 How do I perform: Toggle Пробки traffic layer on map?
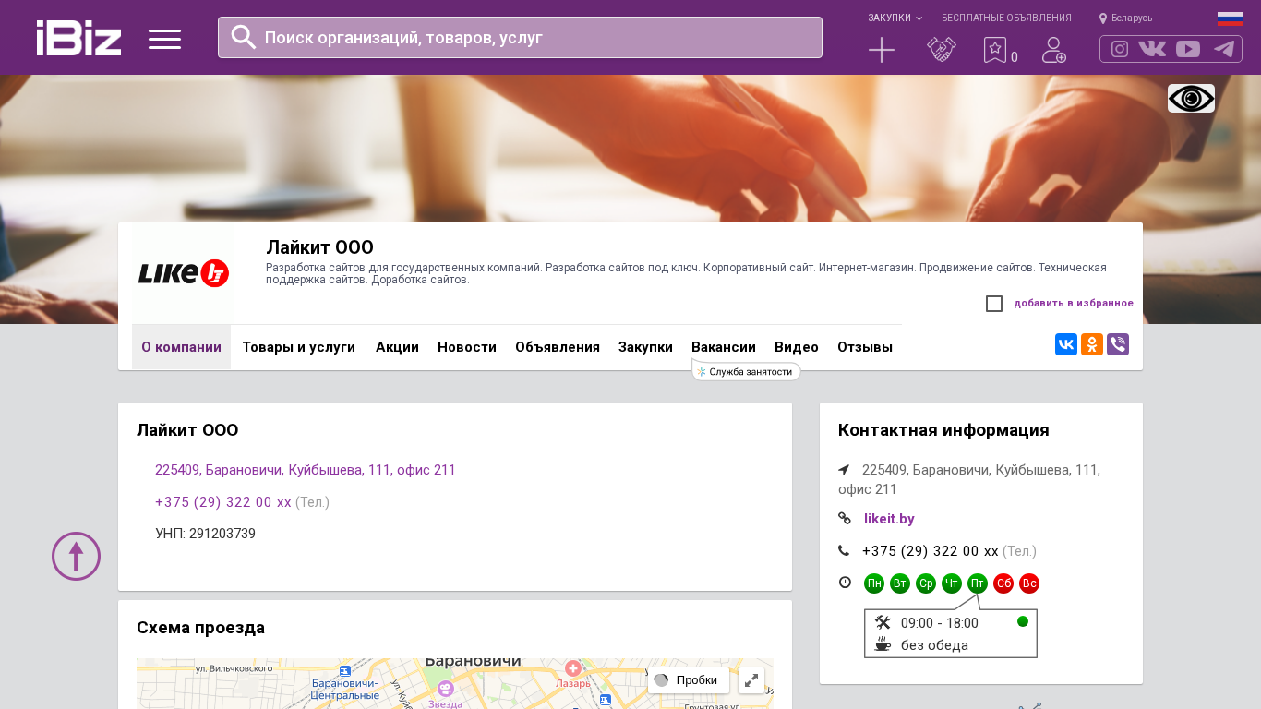[688, 680]
